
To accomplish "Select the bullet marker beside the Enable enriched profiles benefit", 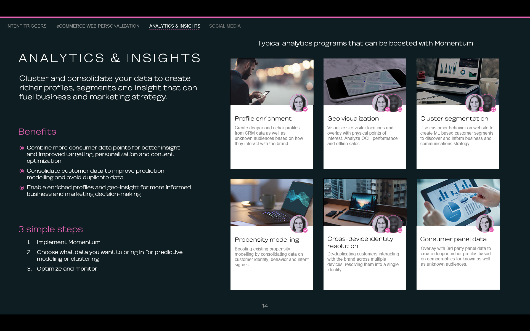I will point(22,188).
